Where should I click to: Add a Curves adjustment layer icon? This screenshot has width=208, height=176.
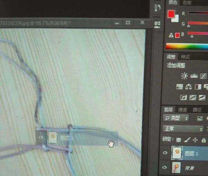[x=203, y=76]
